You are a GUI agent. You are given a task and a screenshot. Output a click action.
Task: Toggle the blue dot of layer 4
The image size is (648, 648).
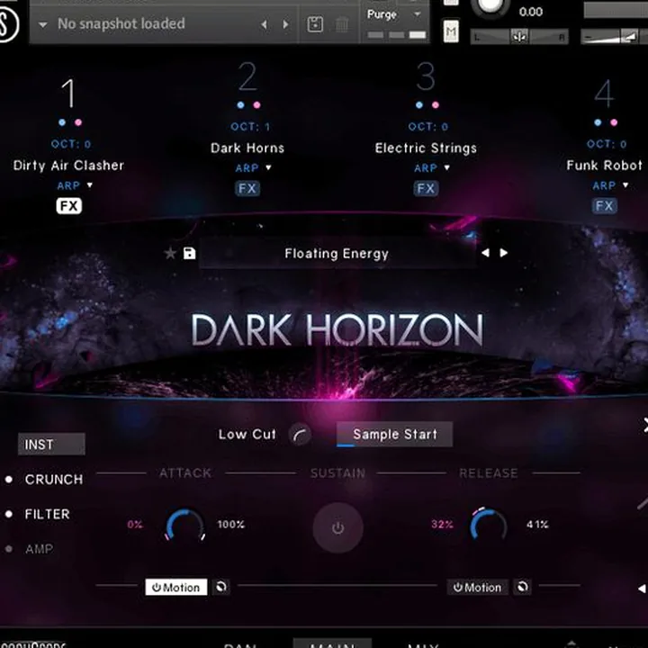[x=598, y=122]
